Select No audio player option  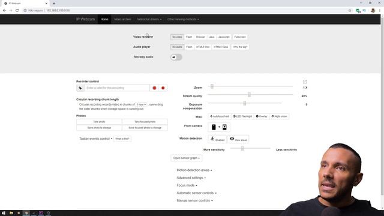(x=177, y=47)
